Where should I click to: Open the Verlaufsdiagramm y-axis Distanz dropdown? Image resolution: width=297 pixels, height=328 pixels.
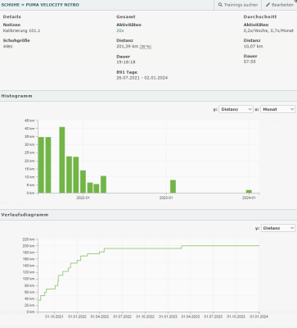click(x=278, y=228)
